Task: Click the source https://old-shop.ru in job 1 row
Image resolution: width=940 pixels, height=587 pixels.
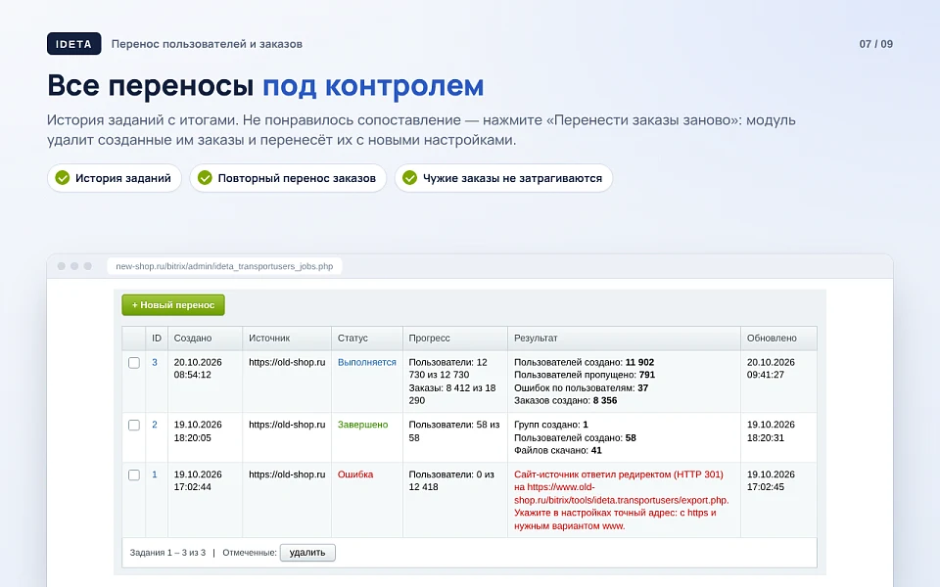Action: [287, 474]
